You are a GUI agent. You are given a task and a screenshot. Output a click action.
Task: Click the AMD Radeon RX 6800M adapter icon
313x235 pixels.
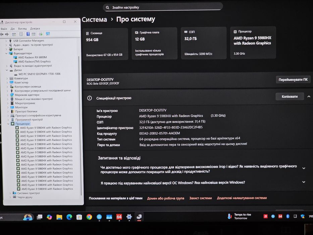click(x=15, y=57)
